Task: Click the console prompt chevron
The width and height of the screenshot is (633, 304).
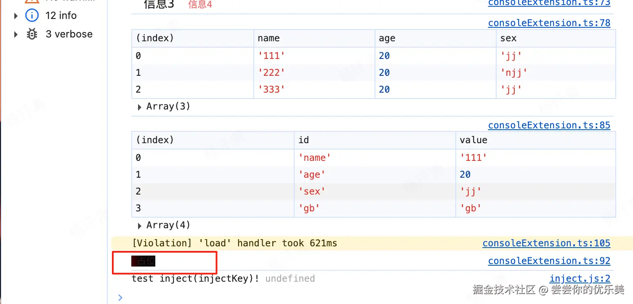Action: point(120,297)
